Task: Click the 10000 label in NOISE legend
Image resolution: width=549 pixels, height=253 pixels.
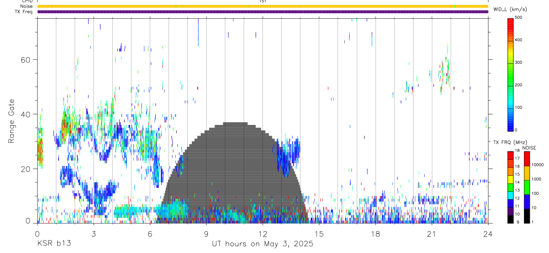Action: pos(537,165)
